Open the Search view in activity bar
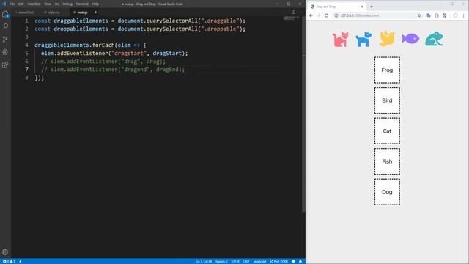 [5, 26]
